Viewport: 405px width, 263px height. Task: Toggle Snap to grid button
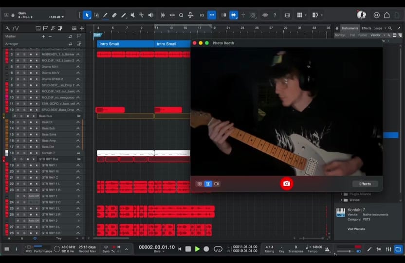pos(212,15)
